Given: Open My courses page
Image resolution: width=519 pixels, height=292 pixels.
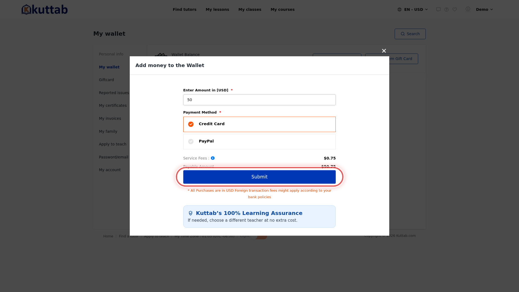Looking at the screenshot, I should (x=282, y=9).
